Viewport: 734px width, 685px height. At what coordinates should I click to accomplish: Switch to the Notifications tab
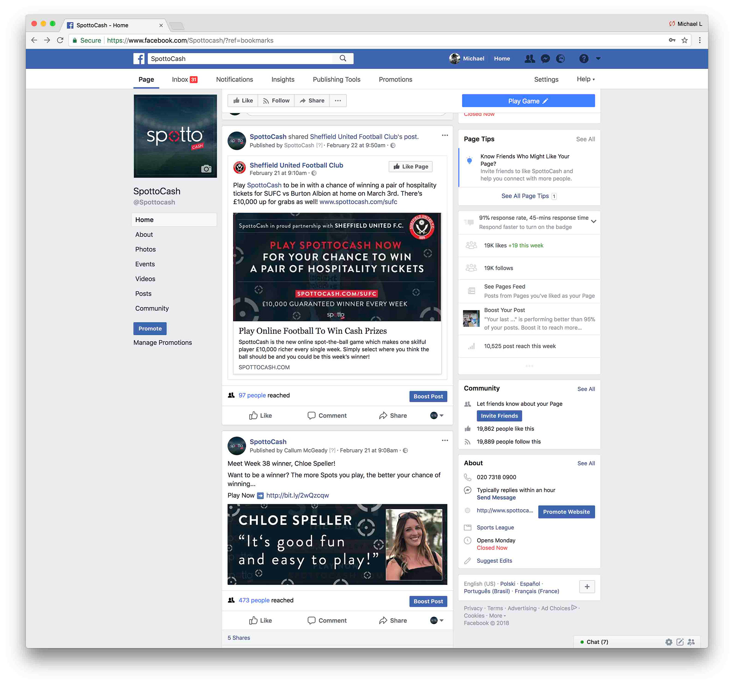coord(234,80)
